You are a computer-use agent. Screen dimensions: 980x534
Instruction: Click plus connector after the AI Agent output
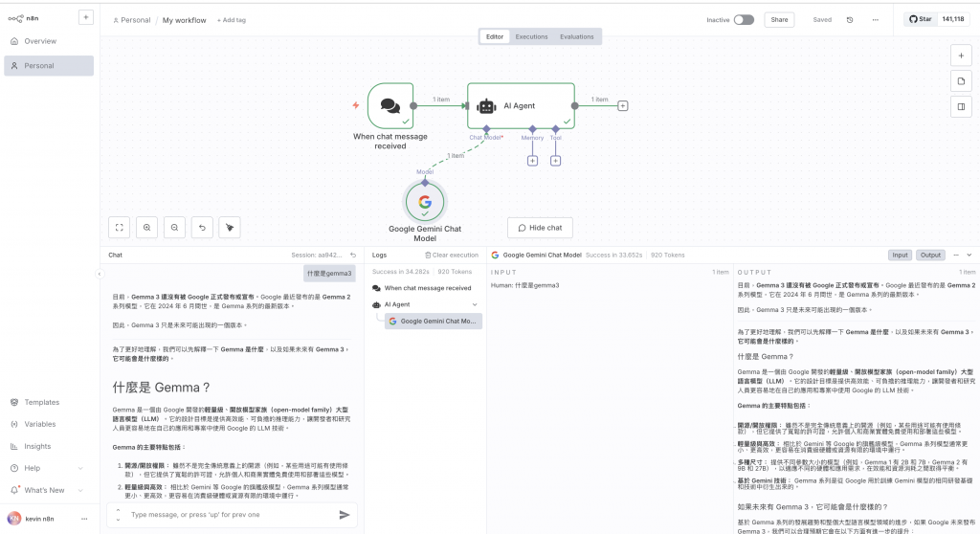point(622,105)
